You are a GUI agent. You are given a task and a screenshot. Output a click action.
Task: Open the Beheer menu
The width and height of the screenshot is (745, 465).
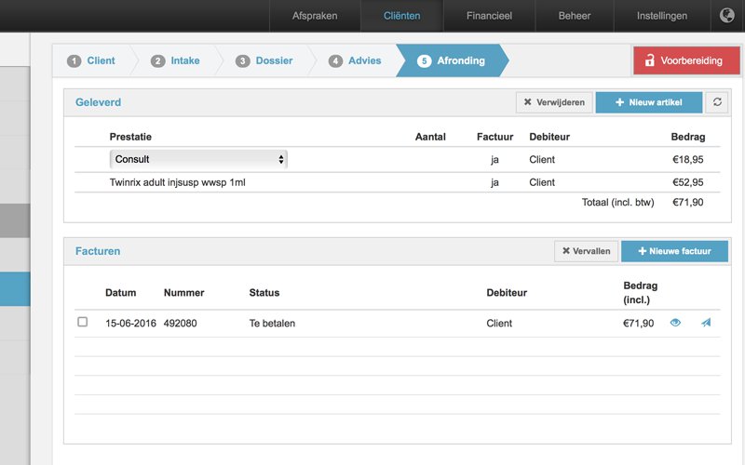point(575,16)
